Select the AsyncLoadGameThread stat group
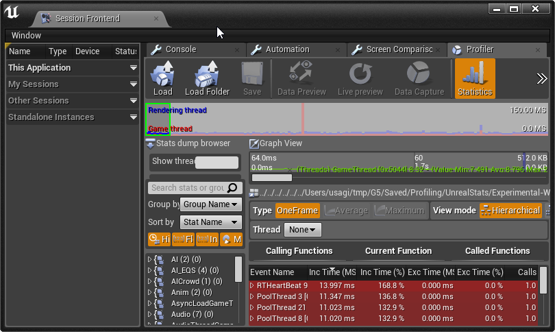555x332 pixels. click(x=201, y=303)
